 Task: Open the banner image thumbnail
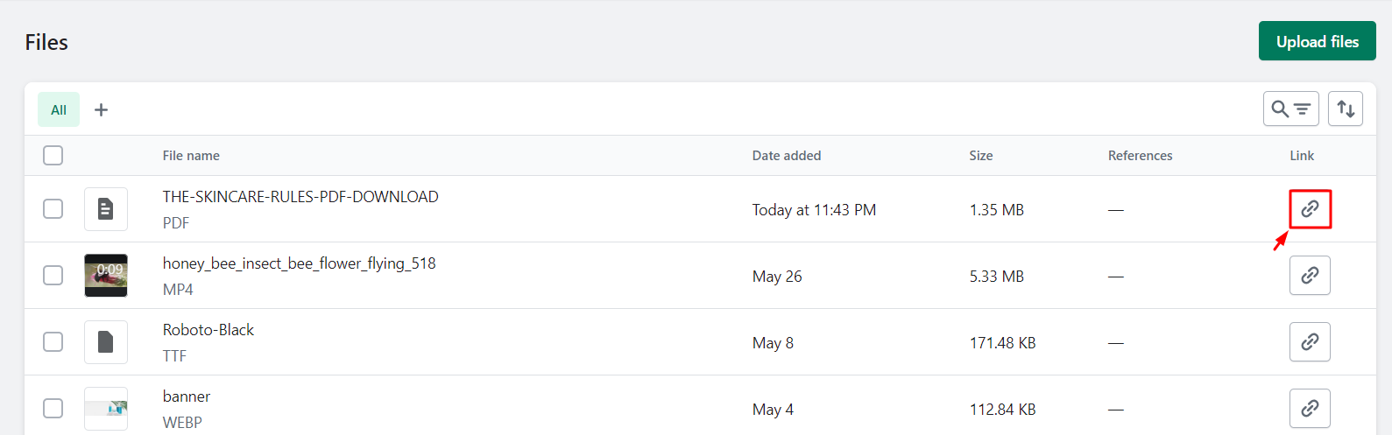click(x=106, y=409)
